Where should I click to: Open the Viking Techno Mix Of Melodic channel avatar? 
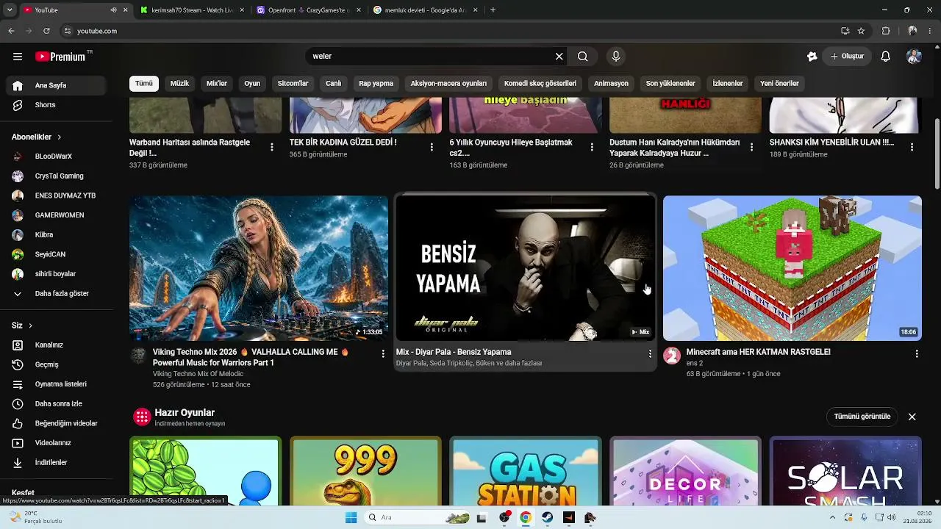coord(138,356)
